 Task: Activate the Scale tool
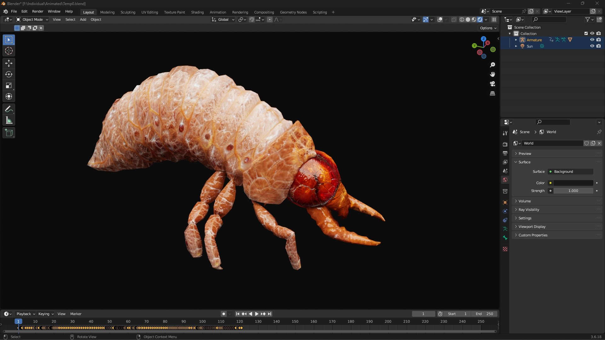pyautogui.click(x=9, y=85)
